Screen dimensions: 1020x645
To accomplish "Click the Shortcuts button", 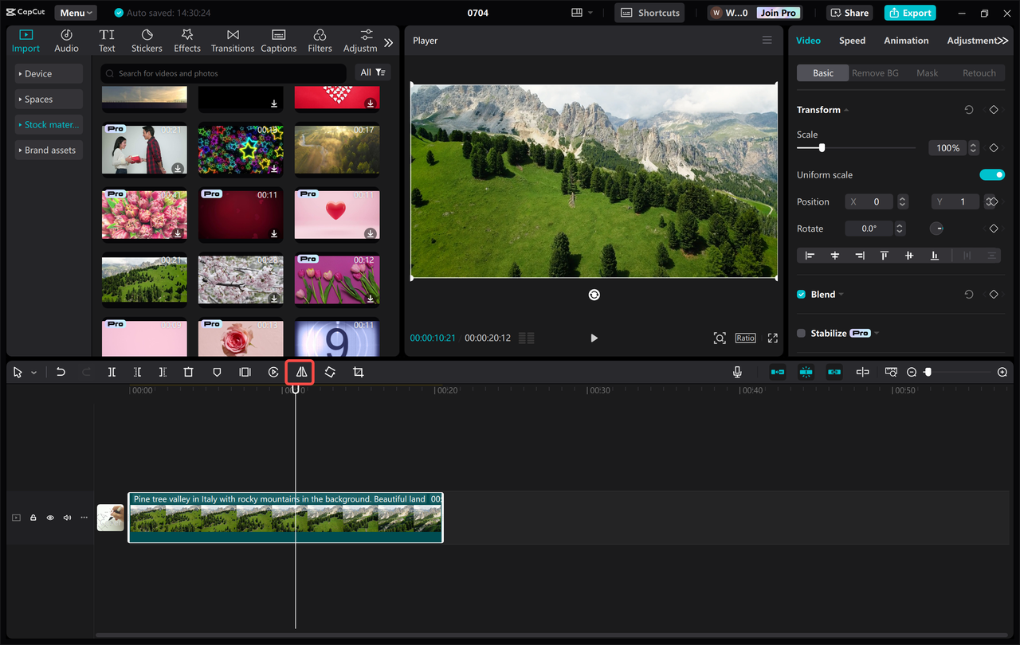I will click(x=649, y=12).
